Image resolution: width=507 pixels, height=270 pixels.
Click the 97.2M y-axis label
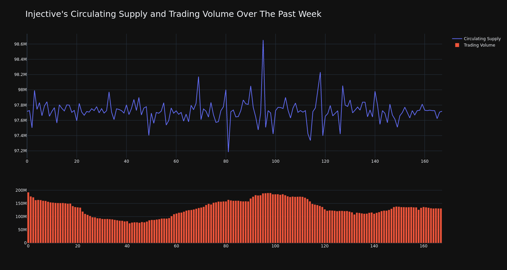coord(20,151)
